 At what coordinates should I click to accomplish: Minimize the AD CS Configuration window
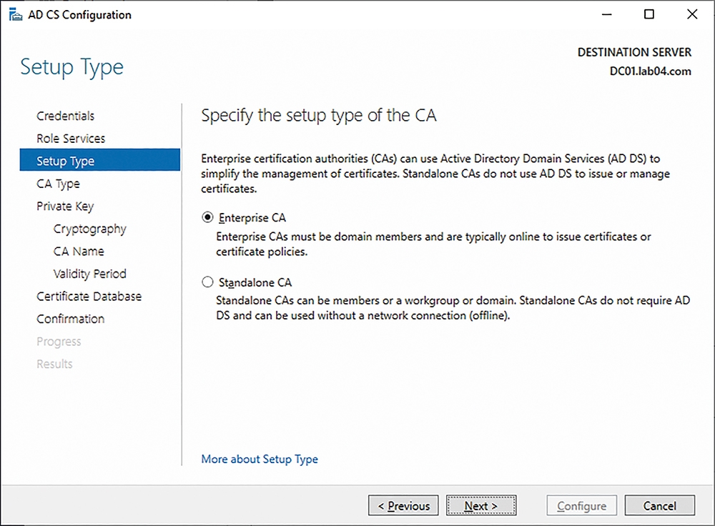(x=606, y=14)
